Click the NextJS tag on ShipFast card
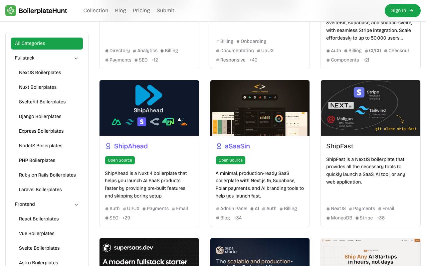 tap(336, 208)
